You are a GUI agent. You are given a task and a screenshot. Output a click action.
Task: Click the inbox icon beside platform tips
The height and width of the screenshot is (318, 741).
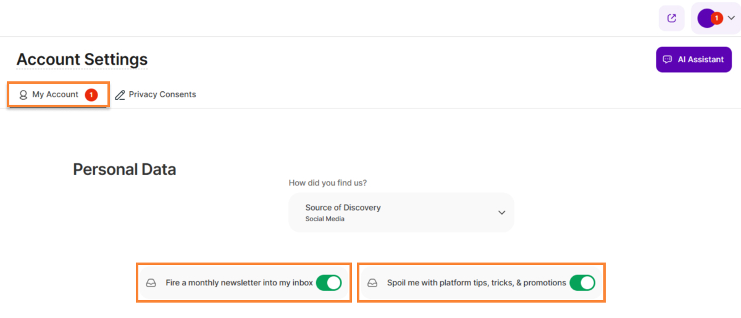pyautogui.click(x=372, y=283)
